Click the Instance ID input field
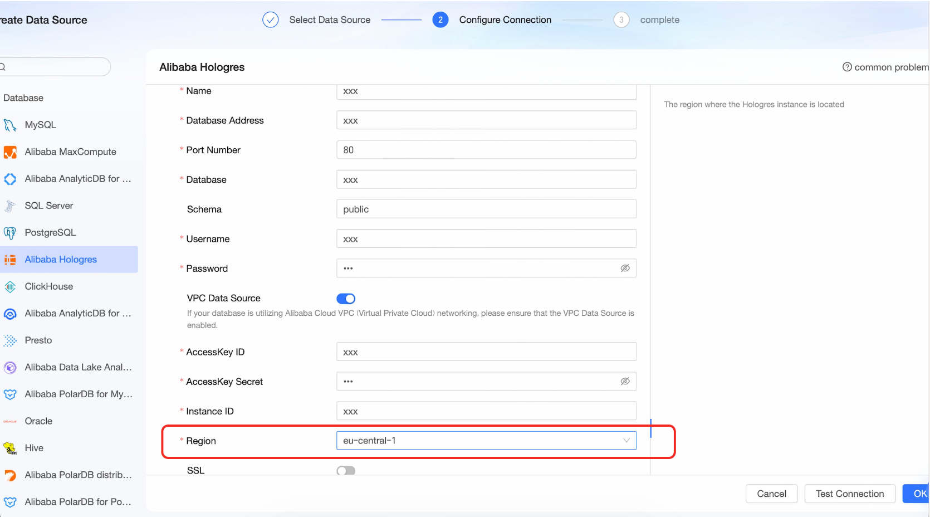 [x=486, y=411]
